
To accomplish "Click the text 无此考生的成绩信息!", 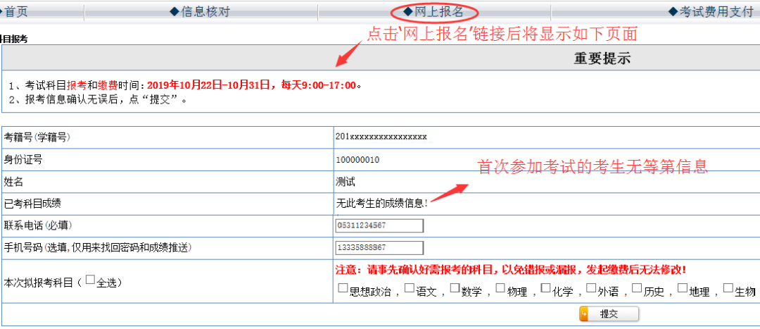I will 381,203.
